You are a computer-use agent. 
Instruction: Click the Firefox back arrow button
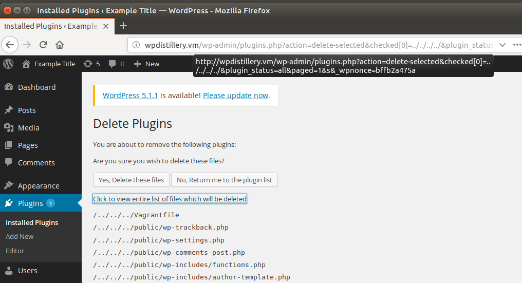pyautogui.click(x=10, y=45)
